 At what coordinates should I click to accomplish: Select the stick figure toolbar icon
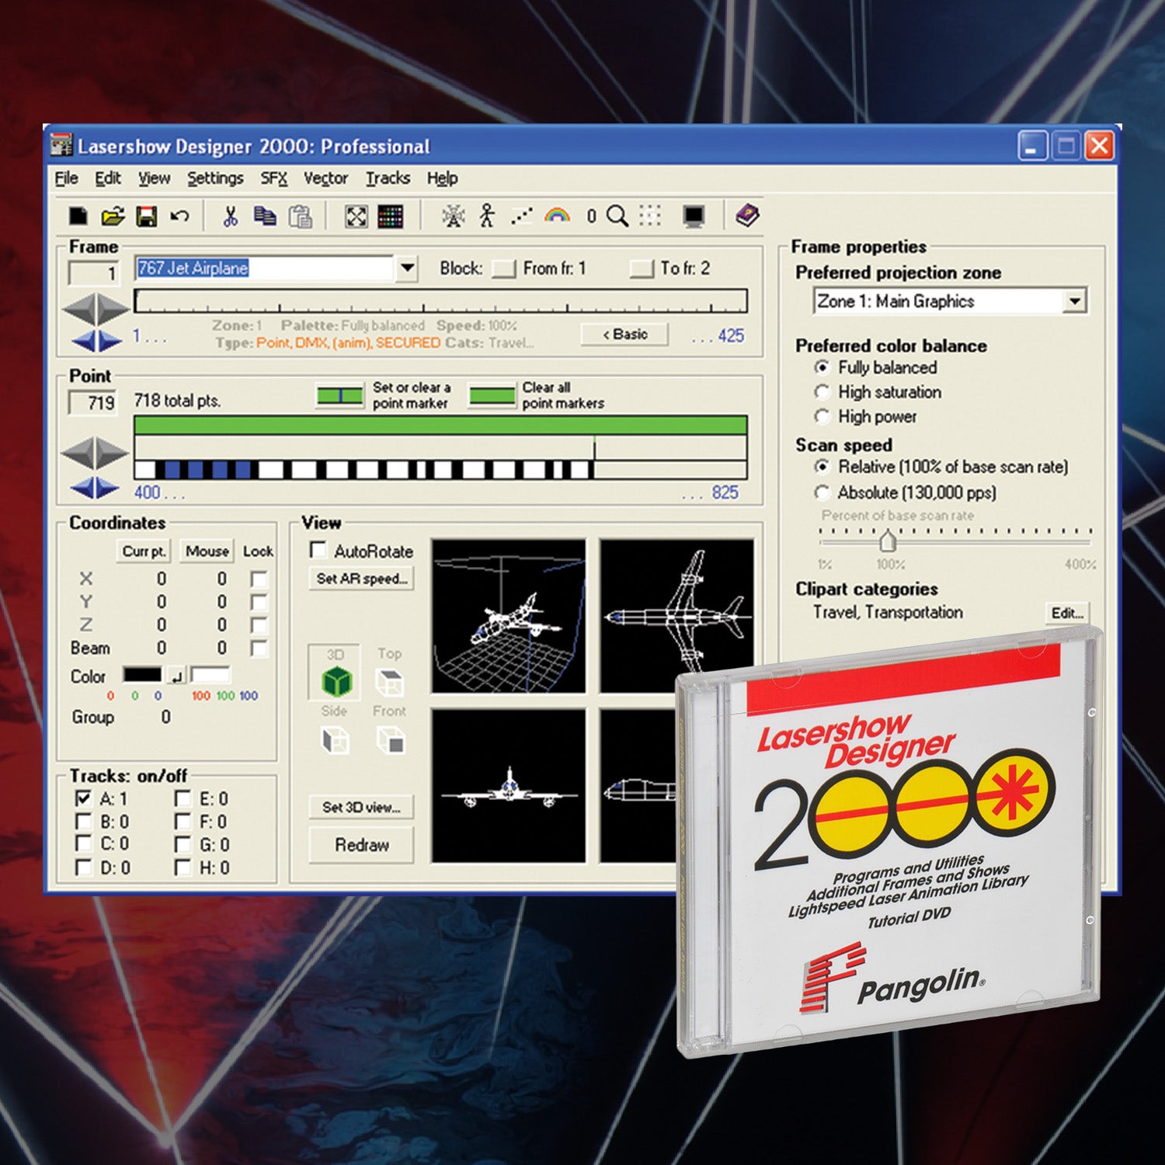(x=487, y=216)
